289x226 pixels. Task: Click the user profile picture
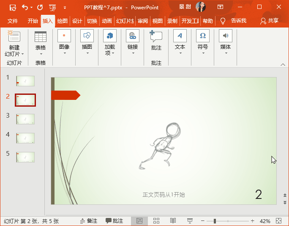201,7
